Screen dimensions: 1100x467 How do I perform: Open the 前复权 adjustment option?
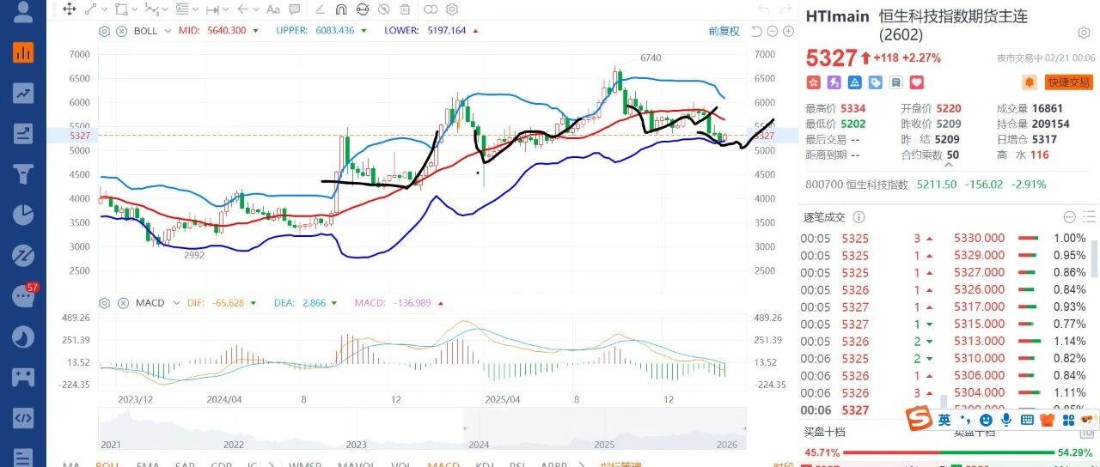pos(724,31)
